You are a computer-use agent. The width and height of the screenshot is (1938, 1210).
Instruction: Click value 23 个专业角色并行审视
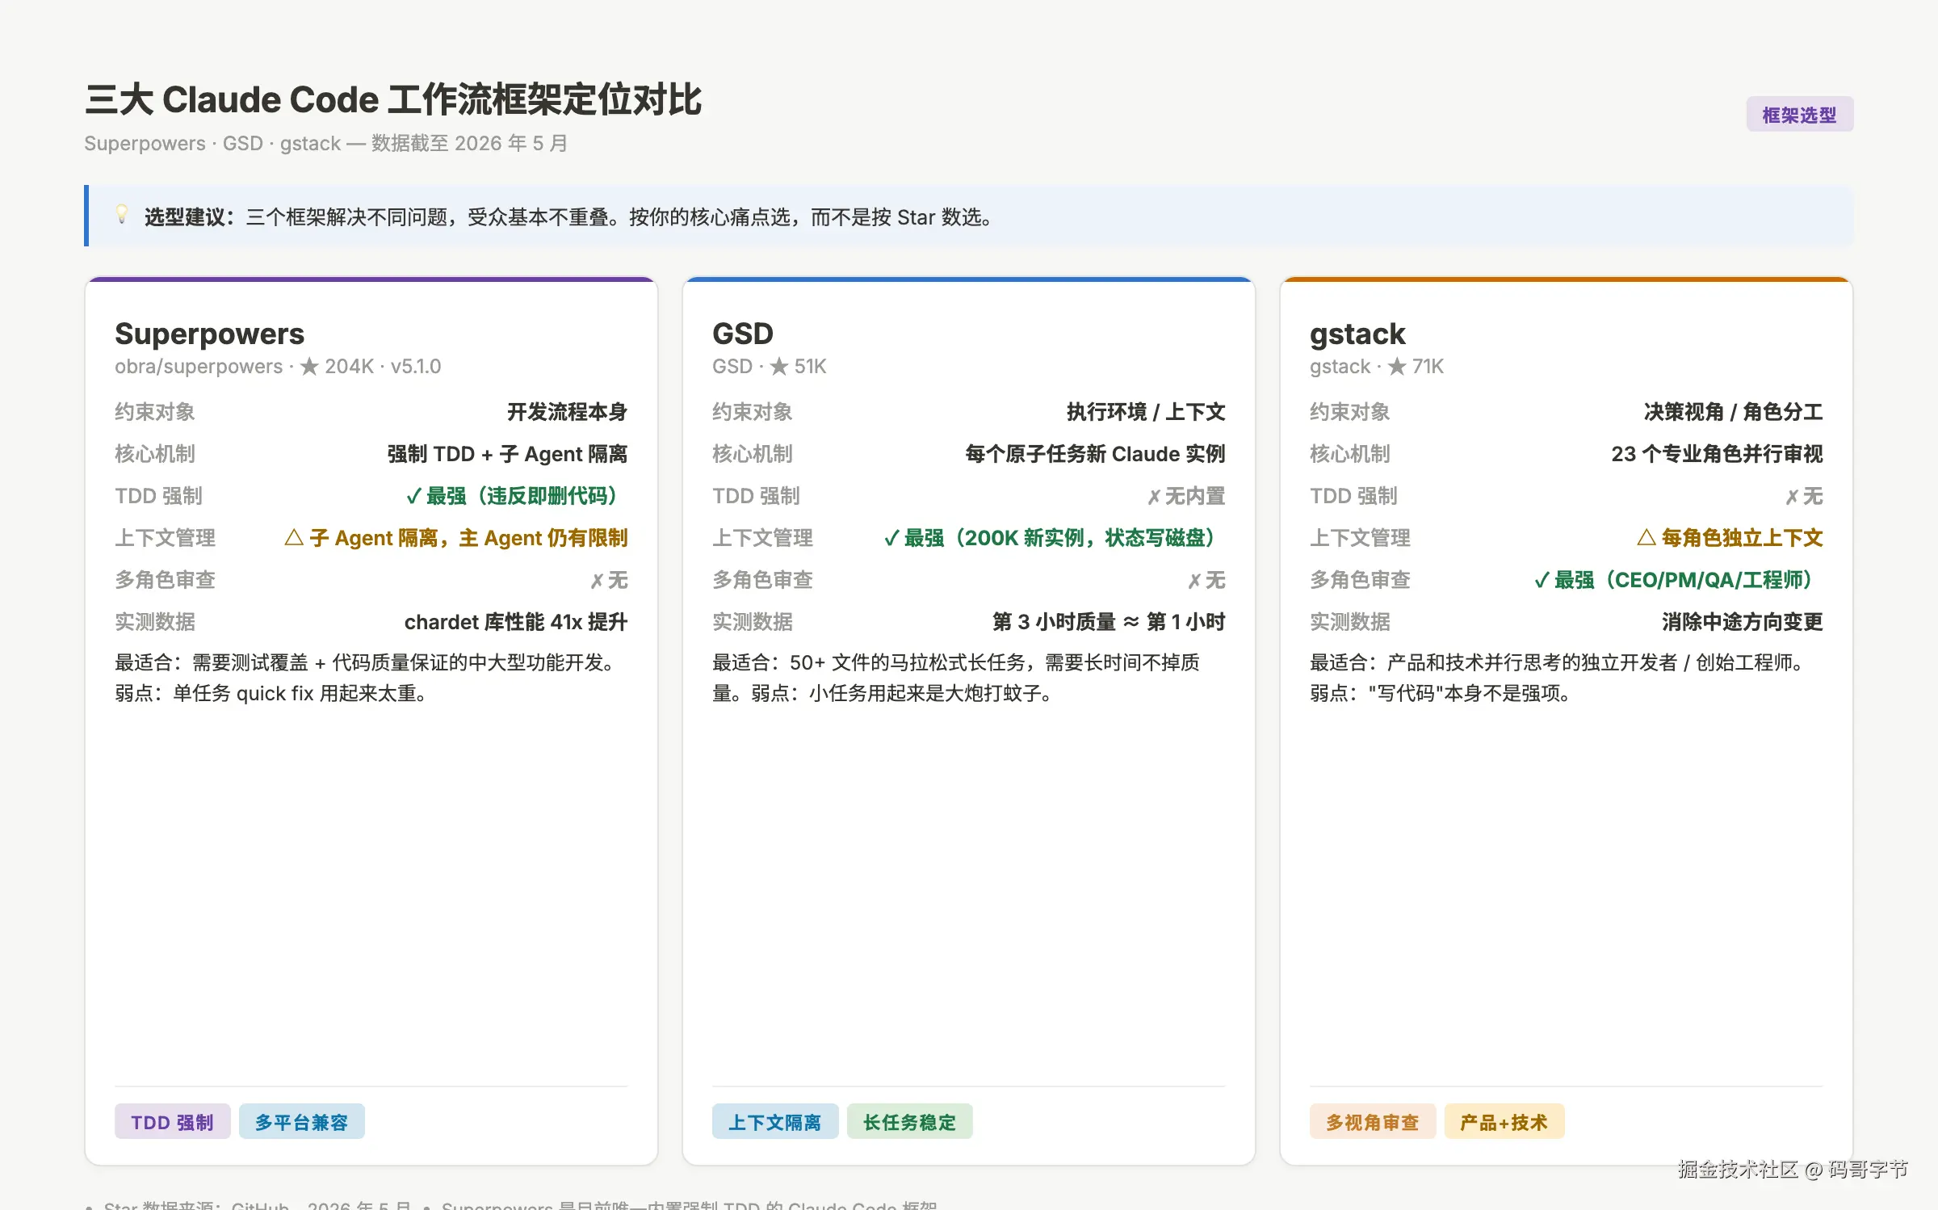[1717, 454]
